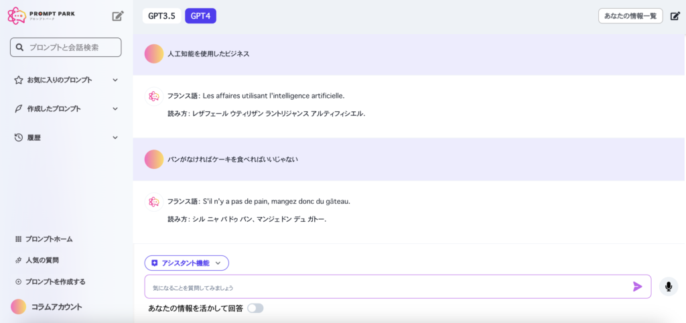Click reading text シル ニャ パ ドゥ パン
The height and width of the screenshot is (323, 686).
[222, 219]
